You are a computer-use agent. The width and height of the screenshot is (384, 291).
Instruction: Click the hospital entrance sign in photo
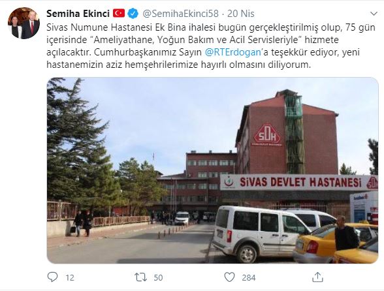299,182
